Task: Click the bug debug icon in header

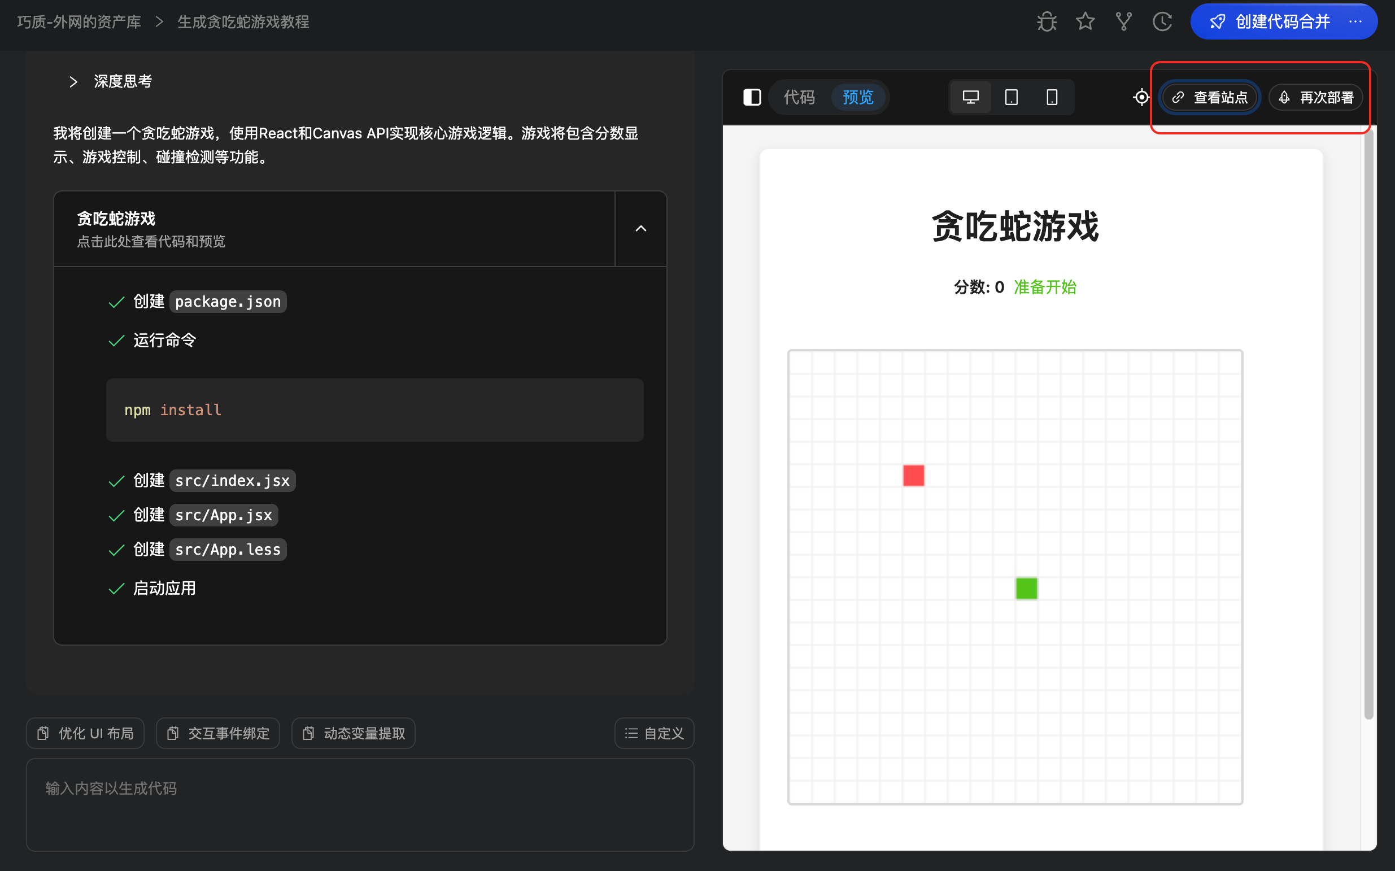Action: click(x=1046, y=22)
